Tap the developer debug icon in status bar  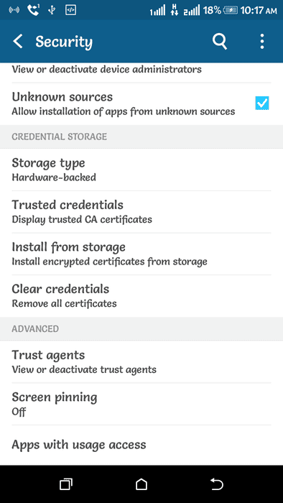click(x=70, y=10)
